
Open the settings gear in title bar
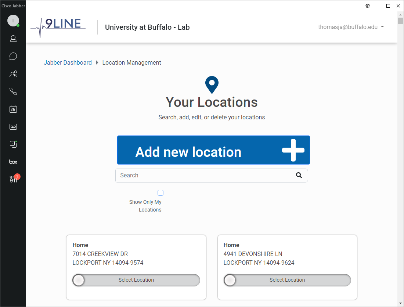coord(368,6)
